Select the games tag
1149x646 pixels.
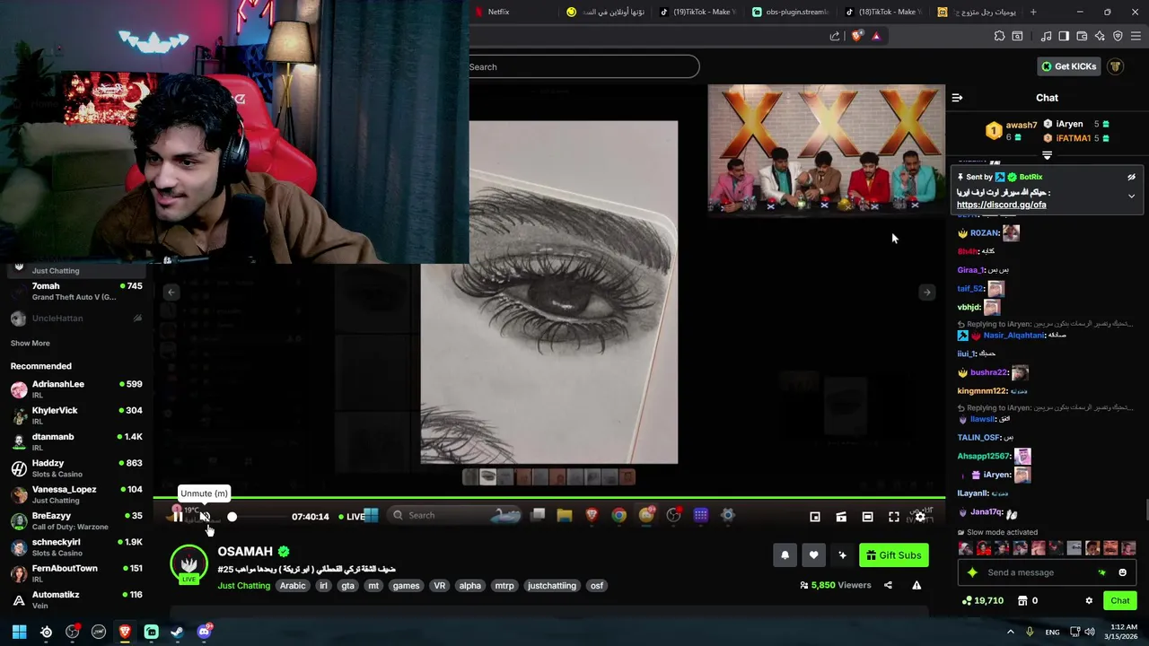tap(406, 586)
